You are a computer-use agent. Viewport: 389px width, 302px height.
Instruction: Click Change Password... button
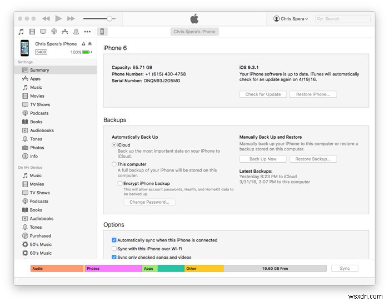click(149, 202)
